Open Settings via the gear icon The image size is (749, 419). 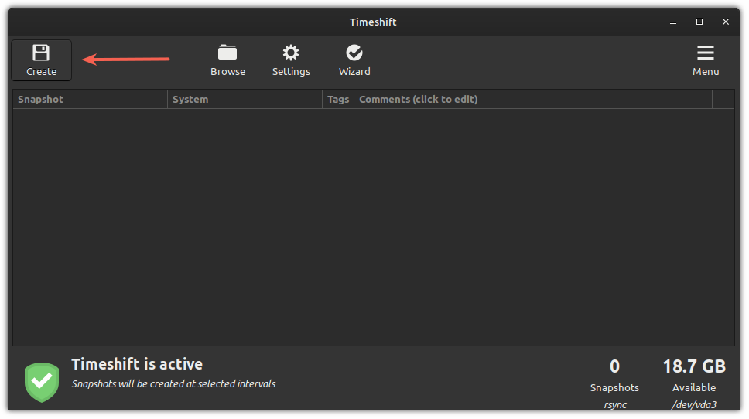point(290,53)
